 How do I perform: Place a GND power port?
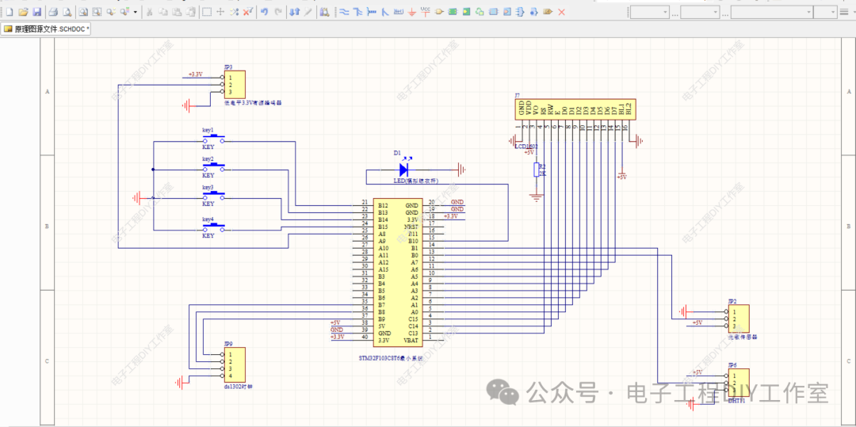411,11
